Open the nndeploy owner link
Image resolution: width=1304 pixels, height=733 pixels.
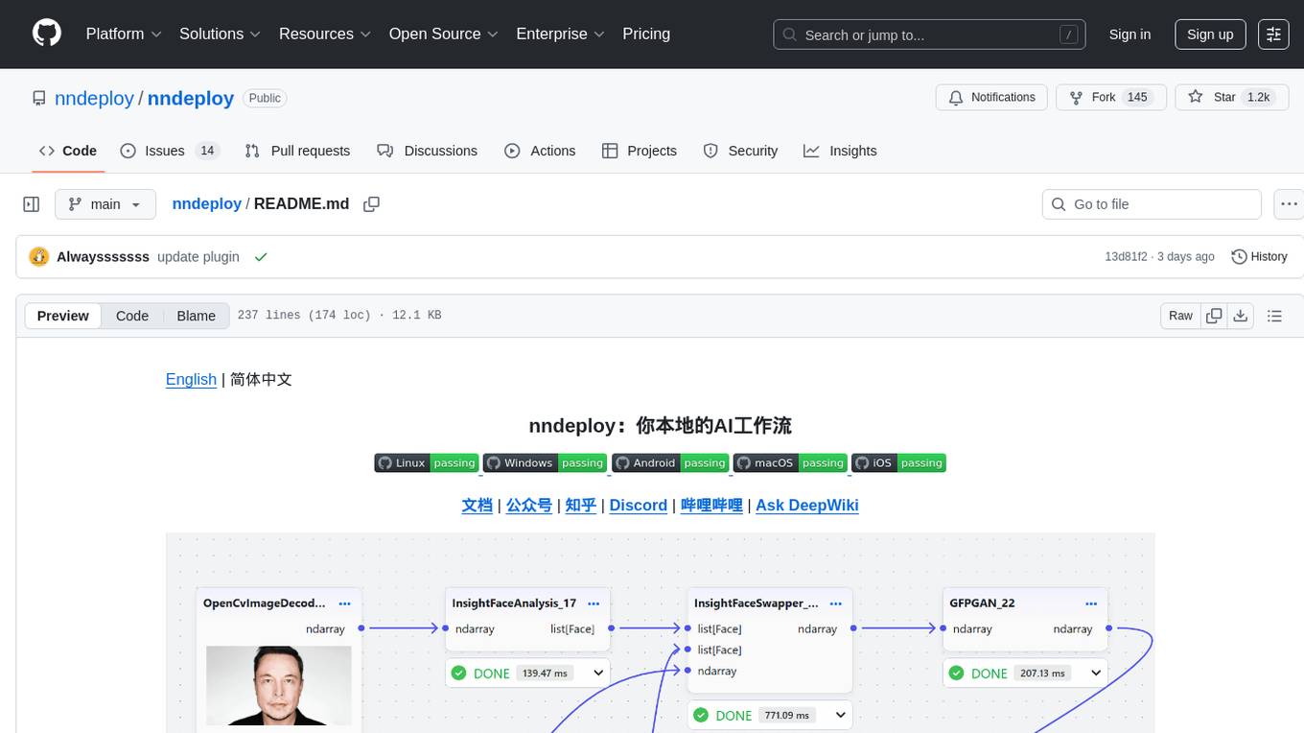tap(94, 98)
